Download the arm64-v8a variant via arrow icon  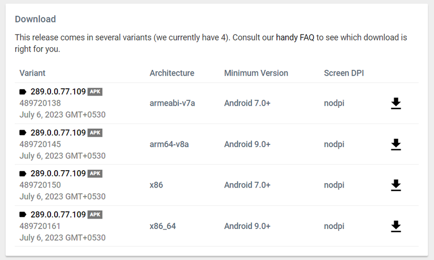click(x=396, y=144)
